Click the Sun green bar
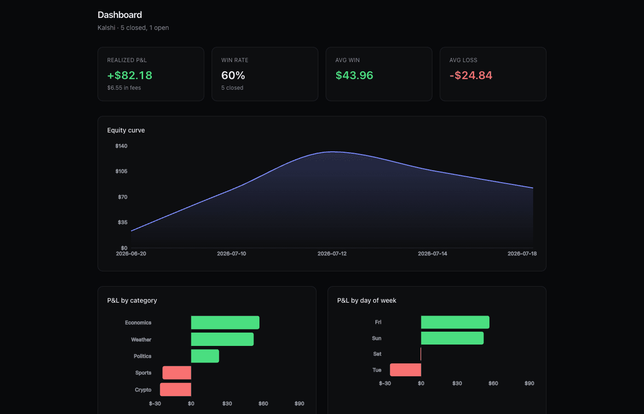Screen dimensions: 644x414 pos(452,338)
